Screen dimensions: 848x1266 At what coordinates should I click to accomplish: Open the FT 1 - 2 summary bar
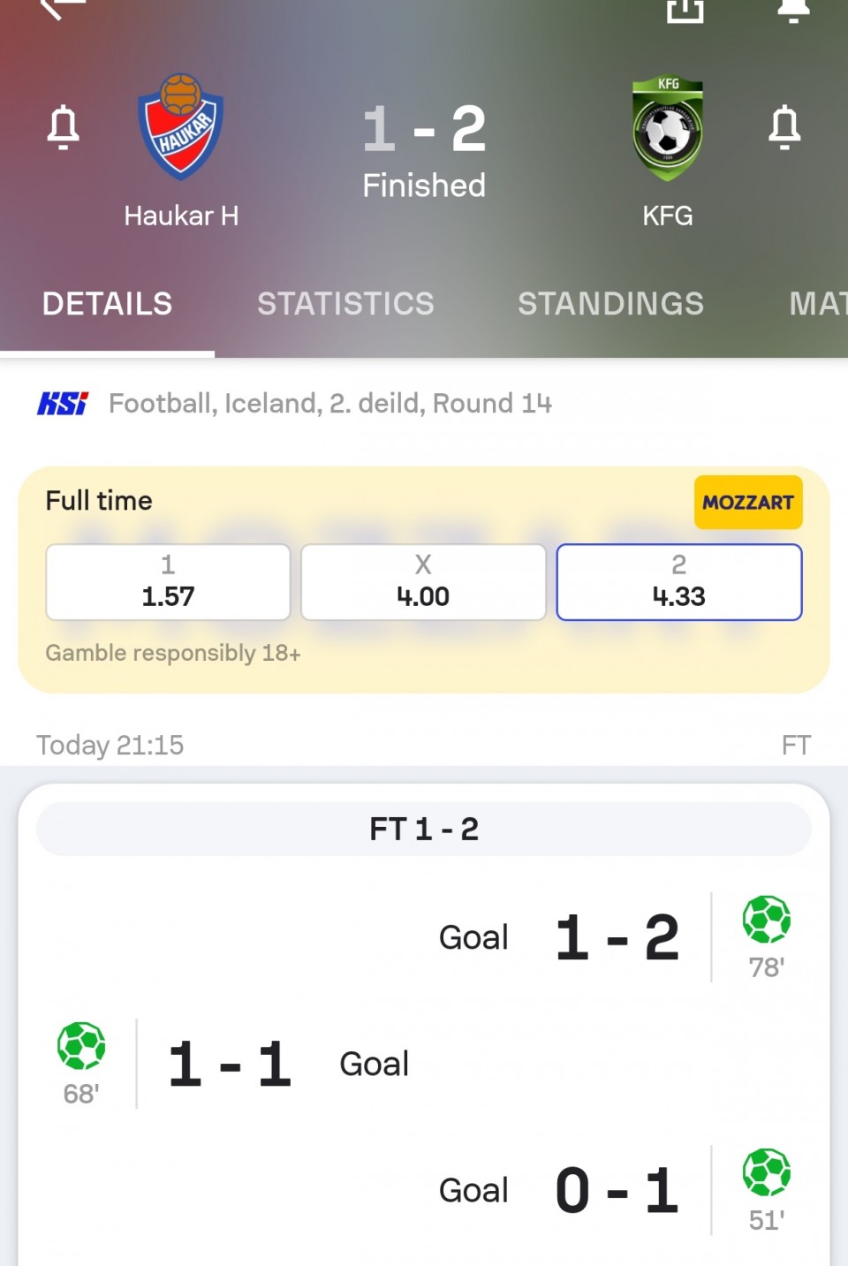(424, 829)
